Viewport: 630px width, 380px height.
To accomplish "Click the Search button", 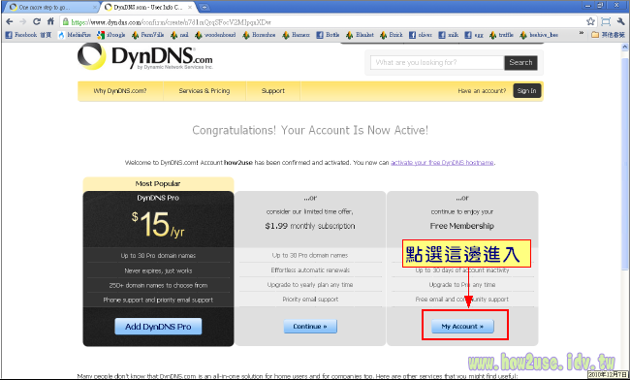I will pos(520,62).
